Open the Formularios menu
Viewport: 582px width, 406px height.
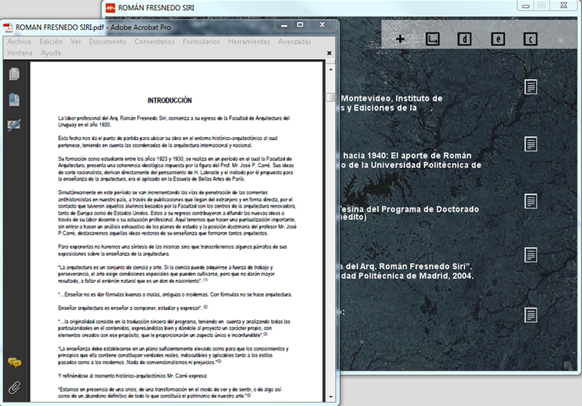[201, 42]
